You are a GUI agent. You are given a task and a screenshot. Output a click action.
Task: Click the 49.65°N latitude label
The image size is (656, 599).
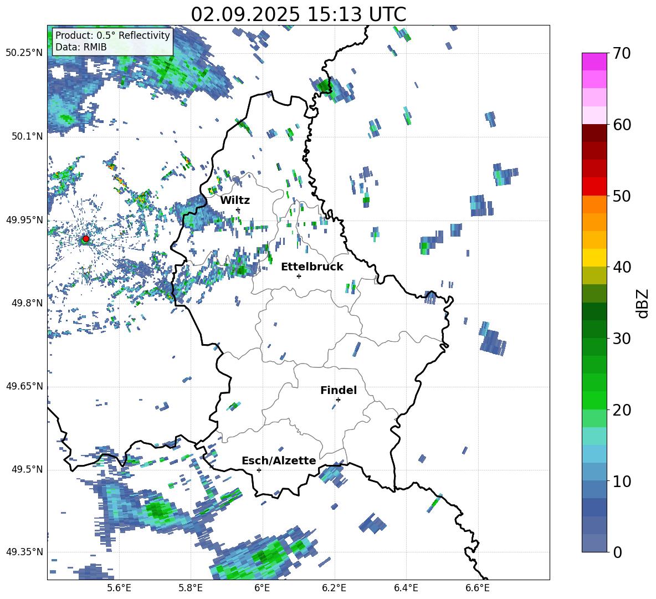(24, 386)
